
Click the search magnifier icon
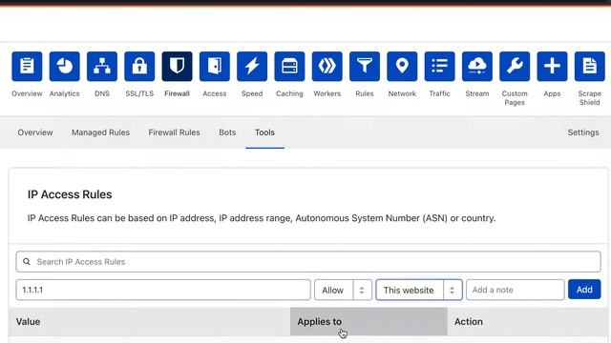point(27,262)
